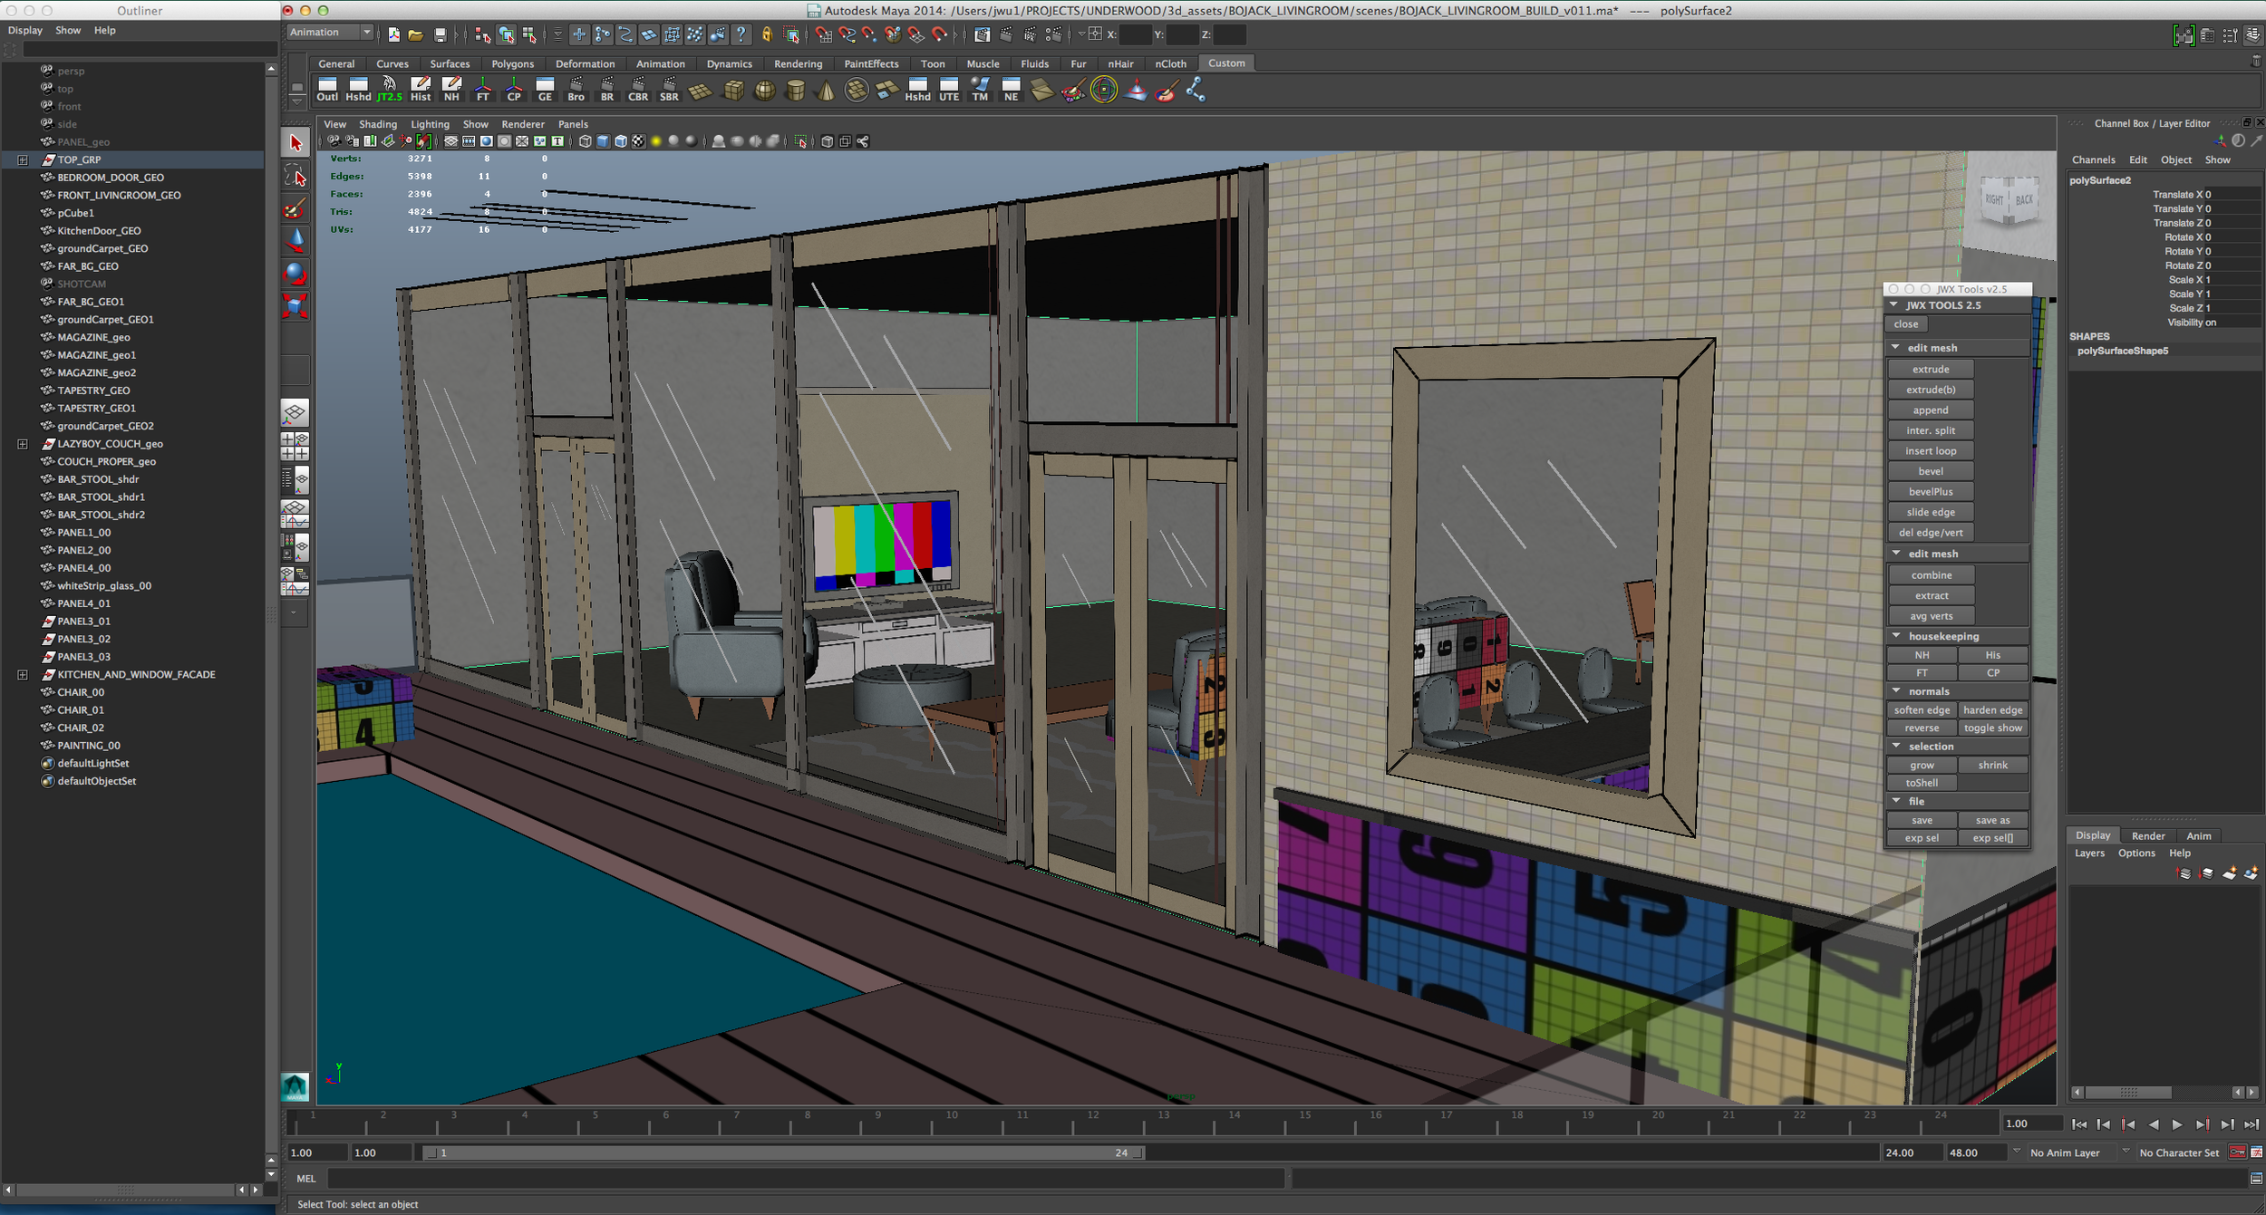Click the Bro shelf icon
Viewport: 2266px width, 1215px height.
[x=576, y=89]
